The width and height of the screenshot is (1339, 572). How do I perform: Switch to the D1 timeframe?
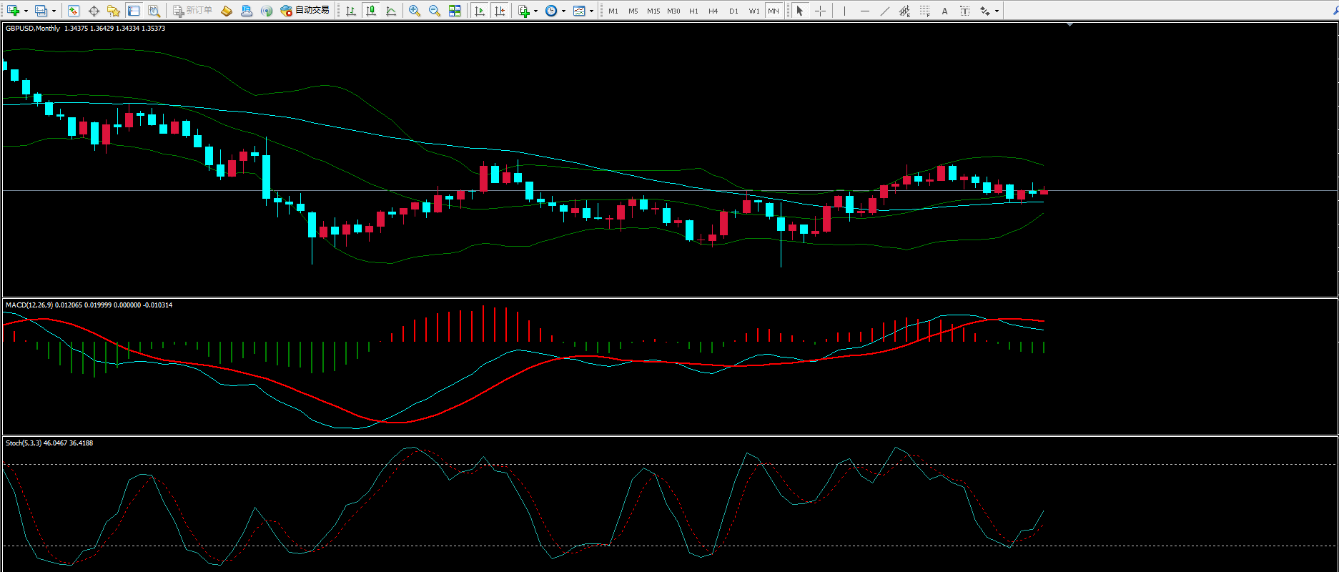coord(733,11)
